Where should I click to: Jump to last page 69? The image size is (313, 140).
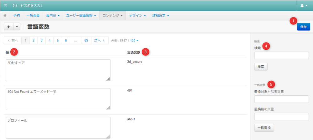click(x=86, y=41)
